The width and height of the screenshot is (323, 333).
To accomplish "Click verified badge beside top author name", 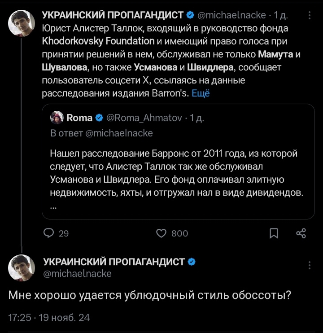I will tap(190, 16).
